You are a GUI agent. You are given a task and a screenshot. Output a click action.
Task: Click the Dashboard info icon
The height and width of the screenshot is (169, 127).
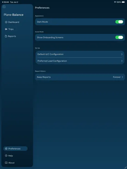pos(6,22)
